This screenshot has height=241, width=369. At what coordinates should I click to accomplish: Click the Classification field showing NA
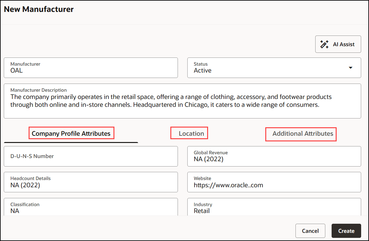tap(91, 207)
